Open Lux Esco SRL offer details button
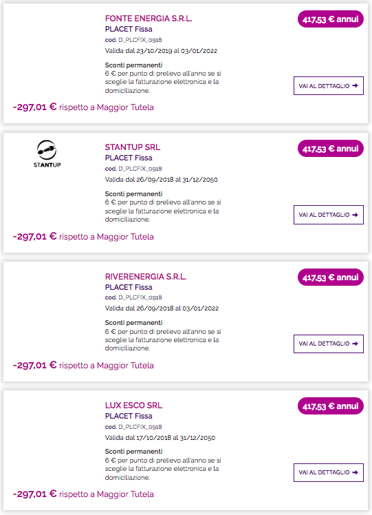Image resolution: width=372 pixels, height=515 pixels. coord(329,472)
